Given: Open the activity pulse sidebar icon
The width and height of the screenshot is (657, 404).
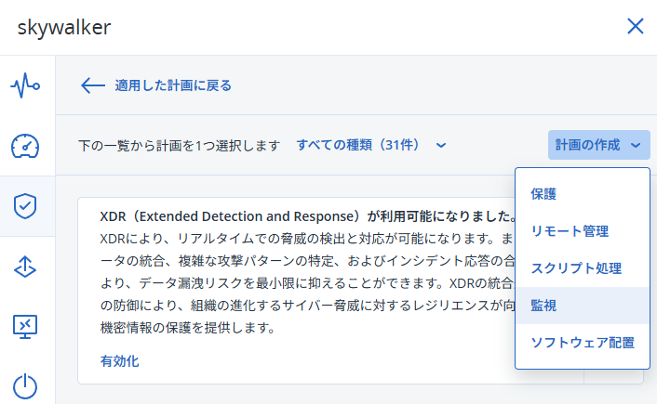Looking at the screenshot, I should [x=25, y=85].
